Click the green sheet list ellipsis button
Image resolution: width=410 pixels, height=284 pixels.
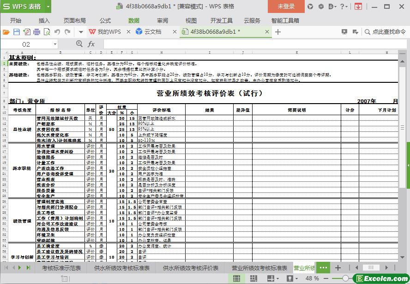pyautogui.click(x=323, y=267)
